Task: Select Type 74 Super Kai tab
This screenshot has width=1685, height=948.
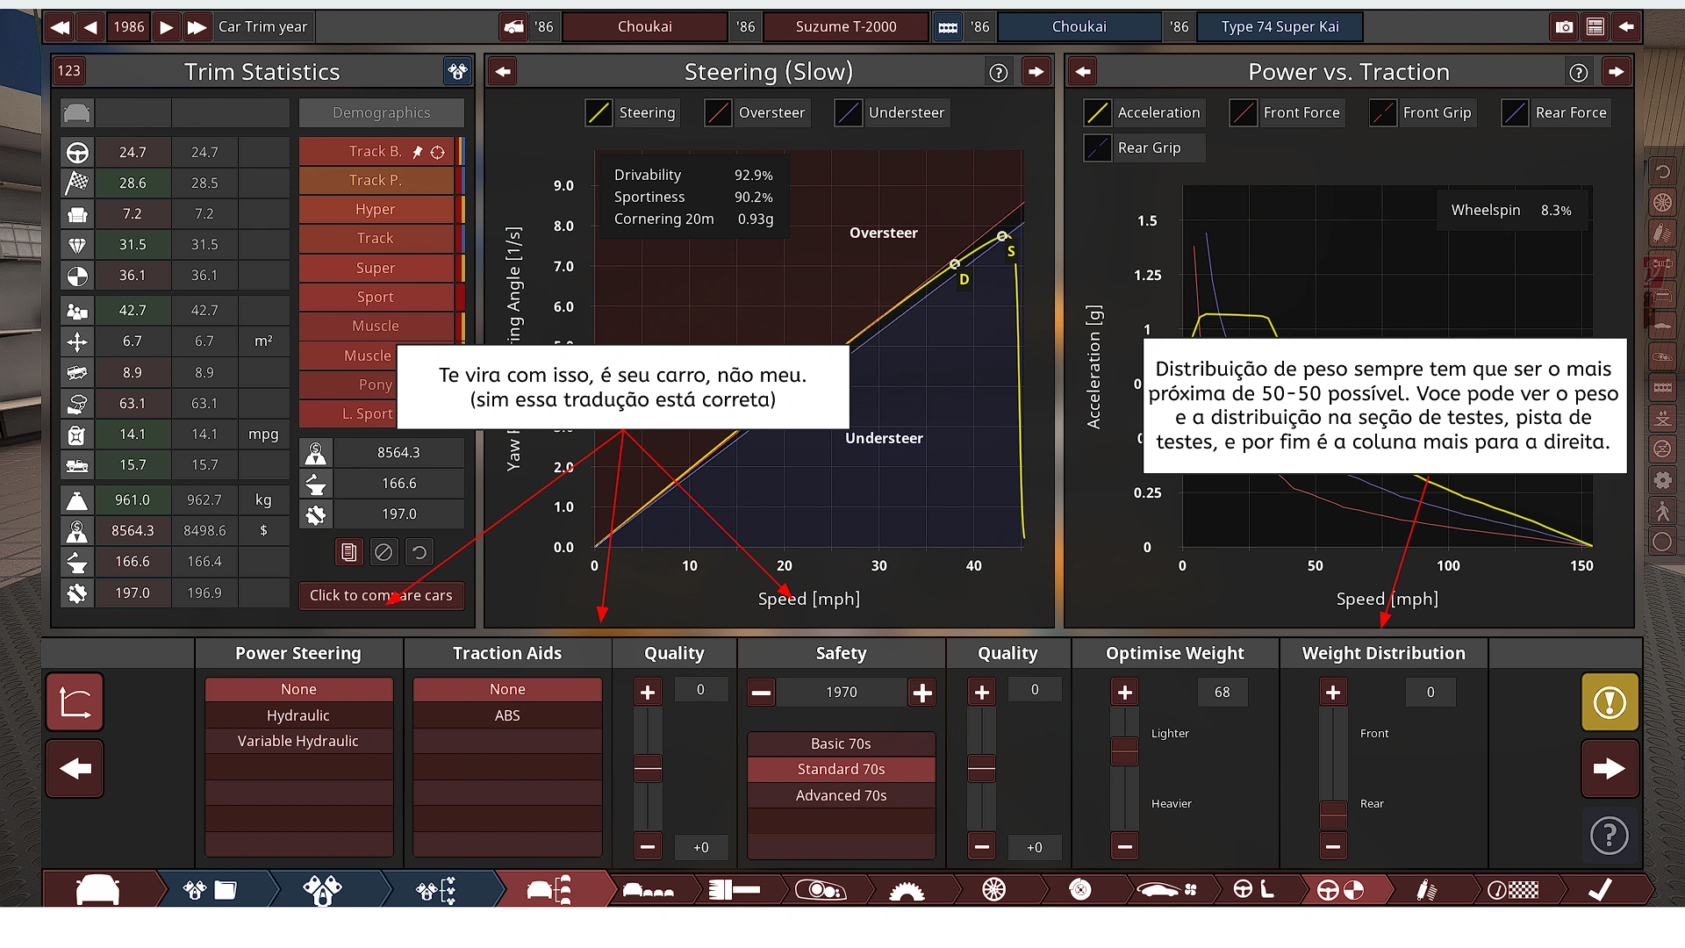Action: tap(1280, 27)
